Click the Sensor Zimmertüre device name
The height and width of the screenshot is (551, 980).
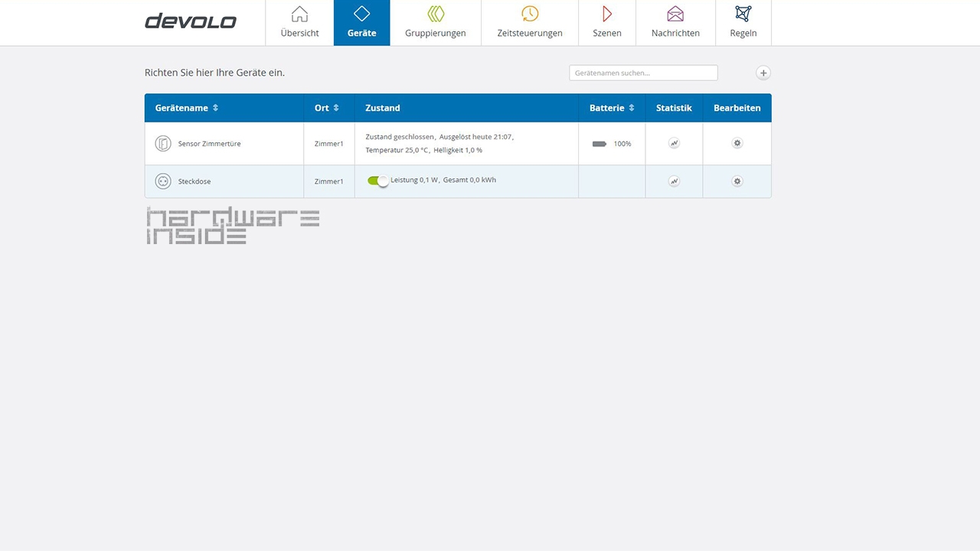pyautogui.click(x=209, y=144)
